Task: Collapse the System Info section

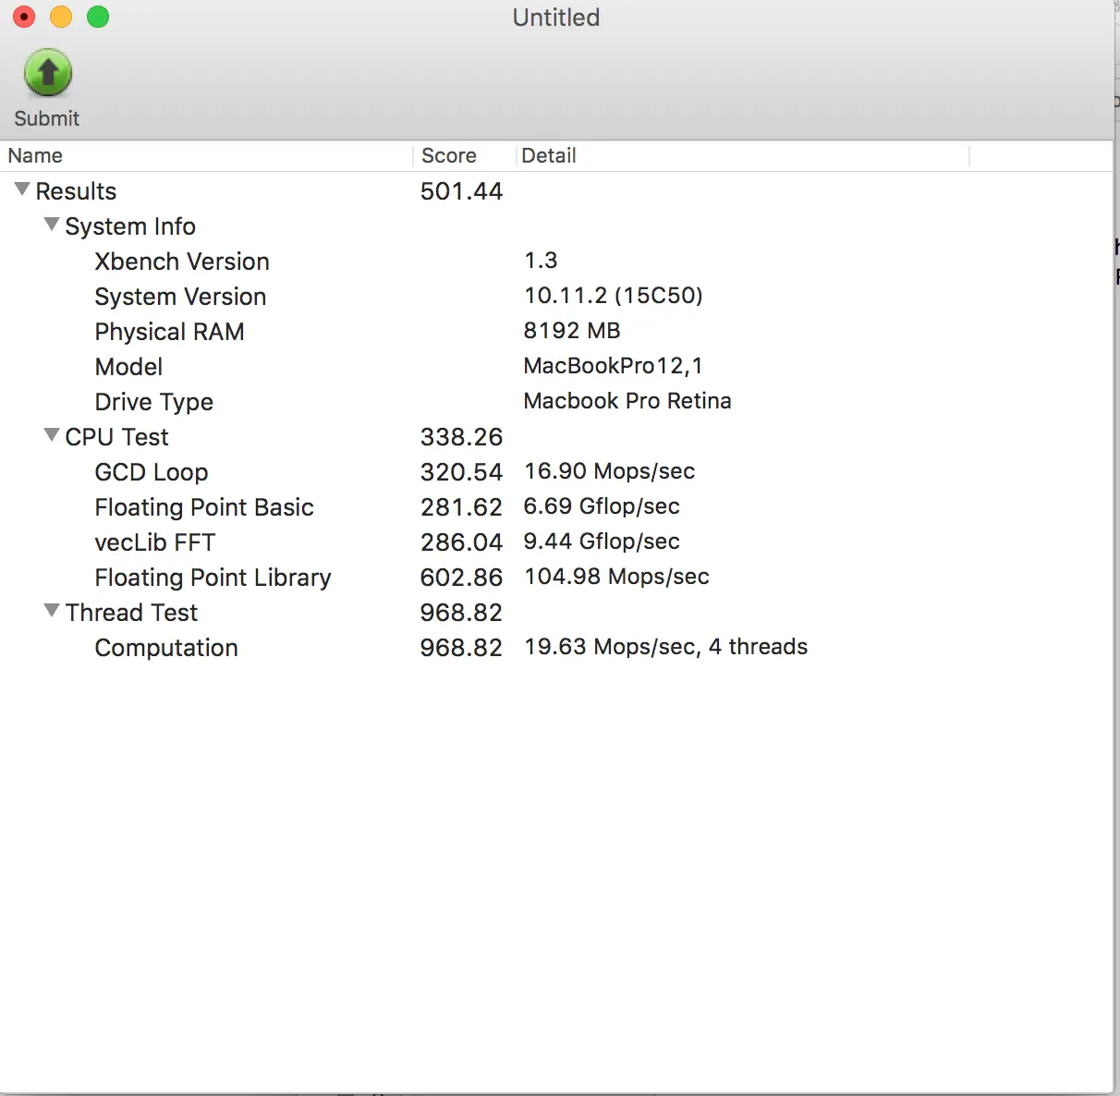Action: coord(52,225)
